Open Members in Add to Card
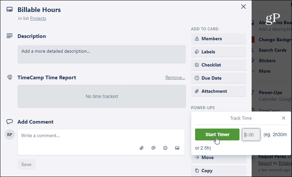292x177 pixels. click(219, 39)
